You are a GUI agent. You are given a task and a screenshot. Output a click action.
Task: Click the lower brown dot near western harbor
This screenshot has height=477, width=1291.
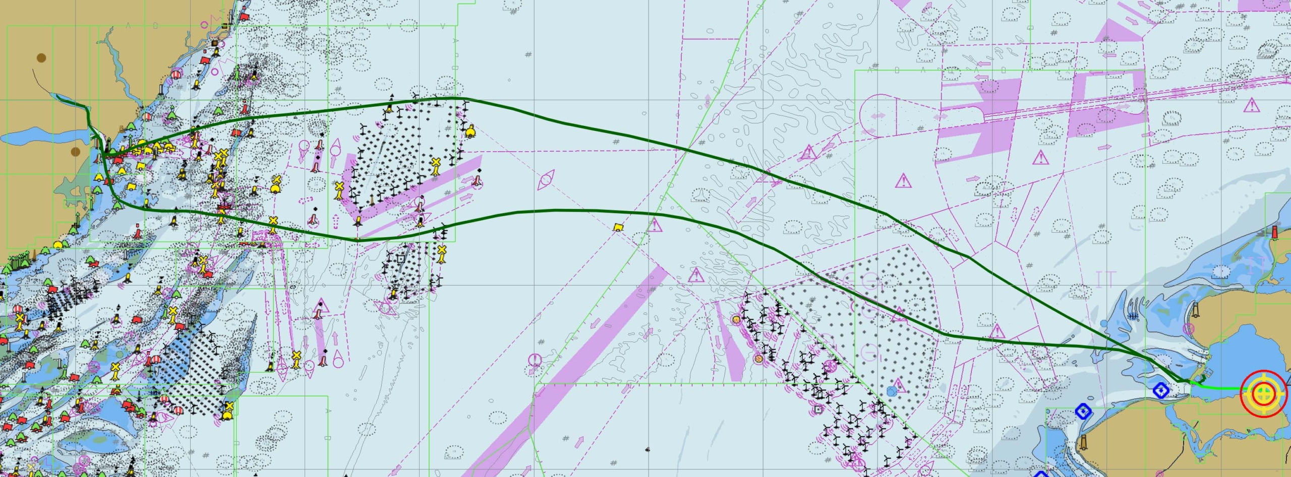pos(76,152)
